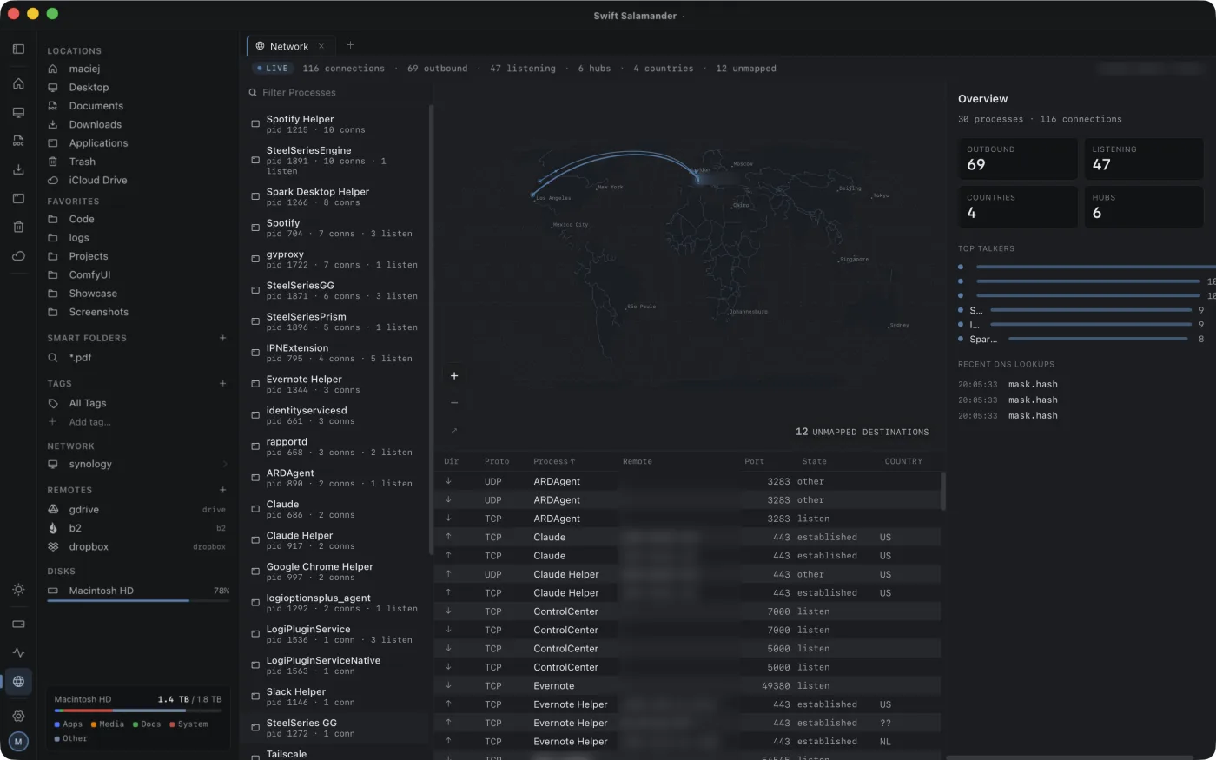Open Documents icon in the icon rail
The height and width of the screenshot is (760, 1216).
coord(18,141)
